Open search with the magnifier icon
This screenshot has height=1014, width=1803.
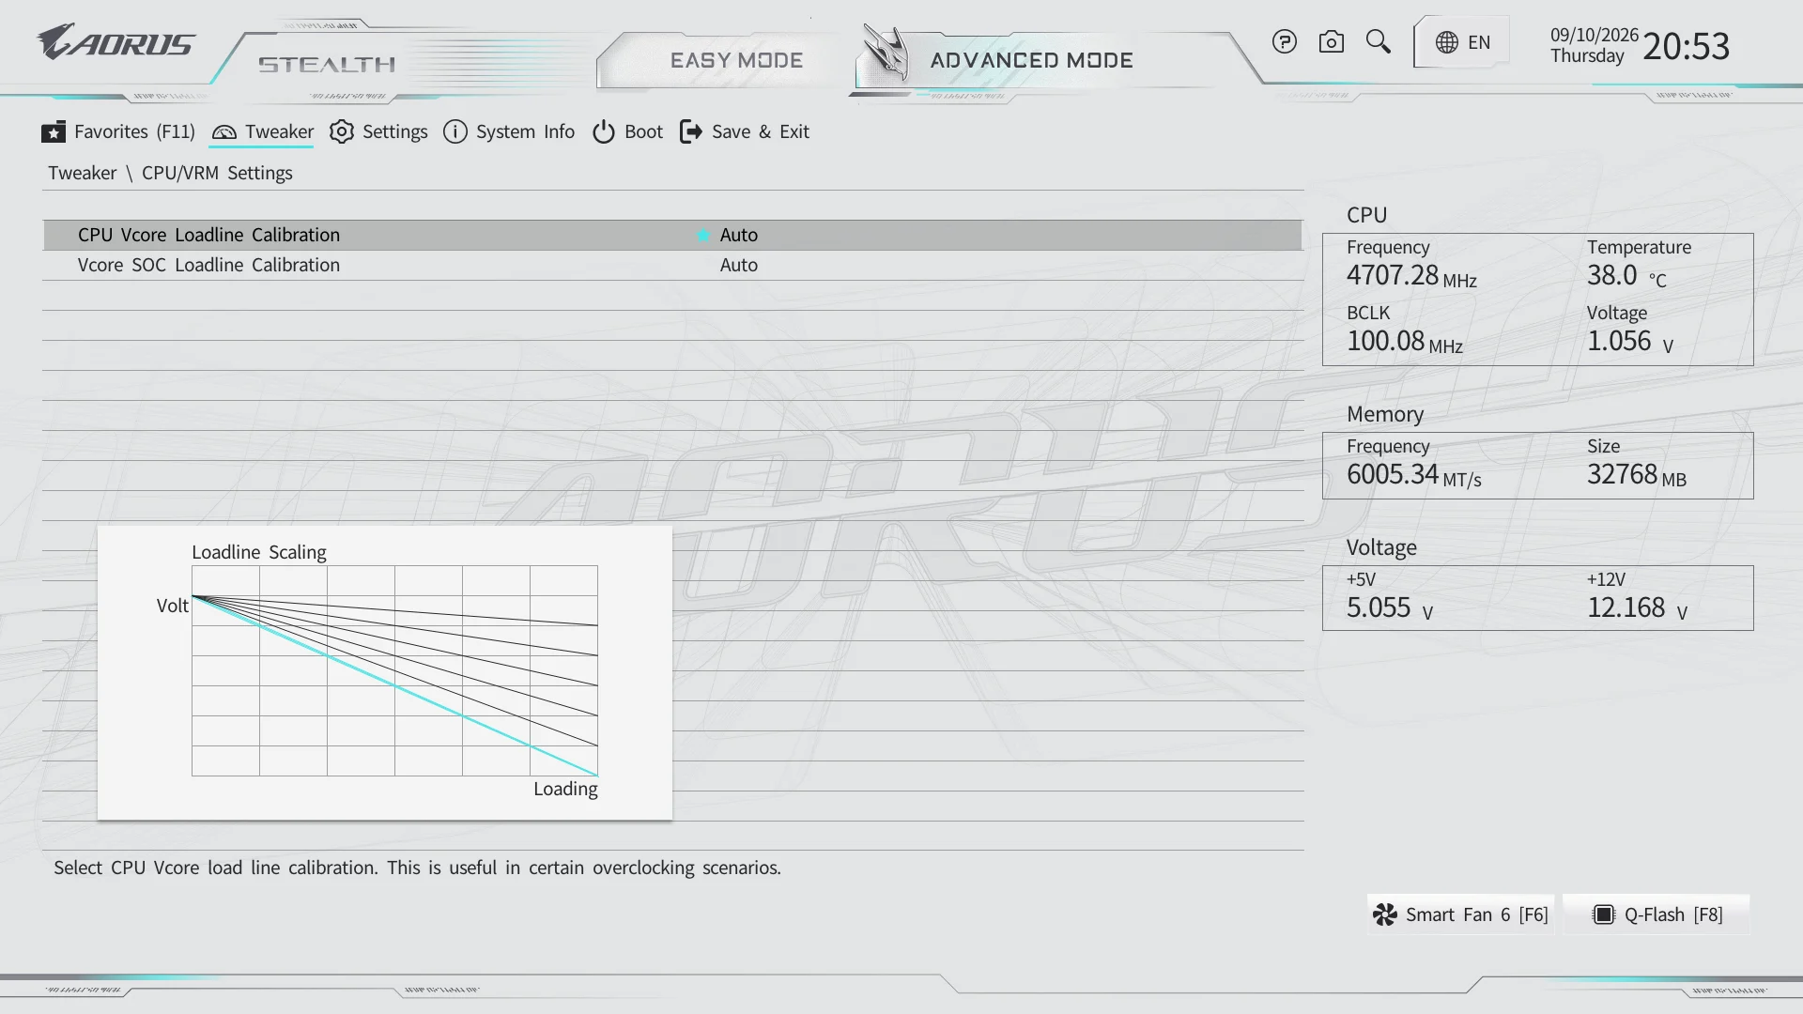1378,42
